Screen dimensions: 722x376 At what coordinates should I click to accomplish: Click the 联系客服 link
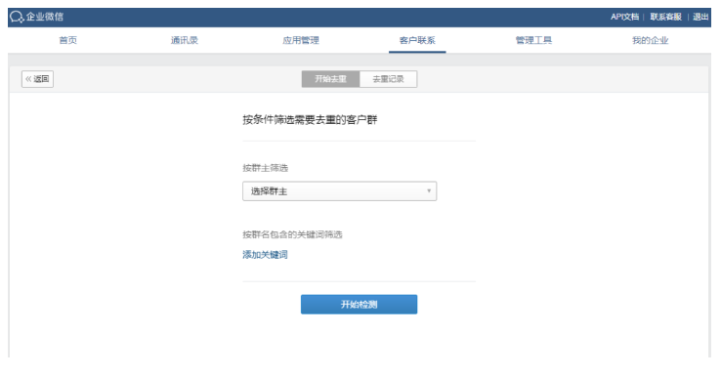click(x=666, y=17)
